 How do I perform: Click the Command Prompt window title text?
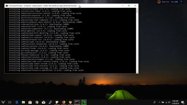pyautogui.click(x=42, y=6)
